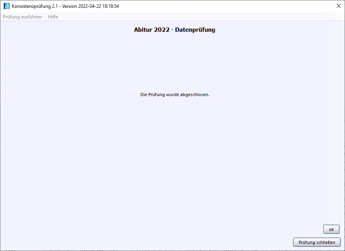Open the Prüfung ausführen menu
This screenshot has width=345, height=251.
tap(22, 17)
